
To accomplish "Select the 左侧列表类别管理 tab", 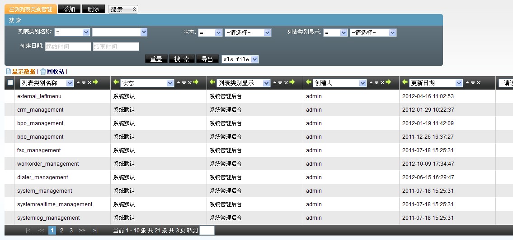I will click(31, 9).
